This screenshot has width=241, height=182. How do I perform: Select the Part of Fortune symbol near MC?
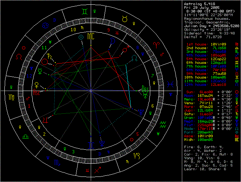[81, 37]
